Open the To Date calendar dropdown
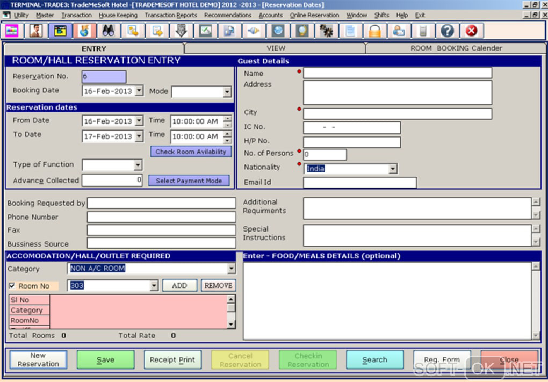The width and height of the screenshot is (548, 382). click(139, 136)
